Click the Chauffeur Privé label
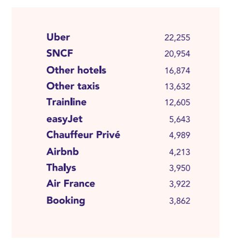The height and width of the screenshot is (246, 232). click(83, 134)
